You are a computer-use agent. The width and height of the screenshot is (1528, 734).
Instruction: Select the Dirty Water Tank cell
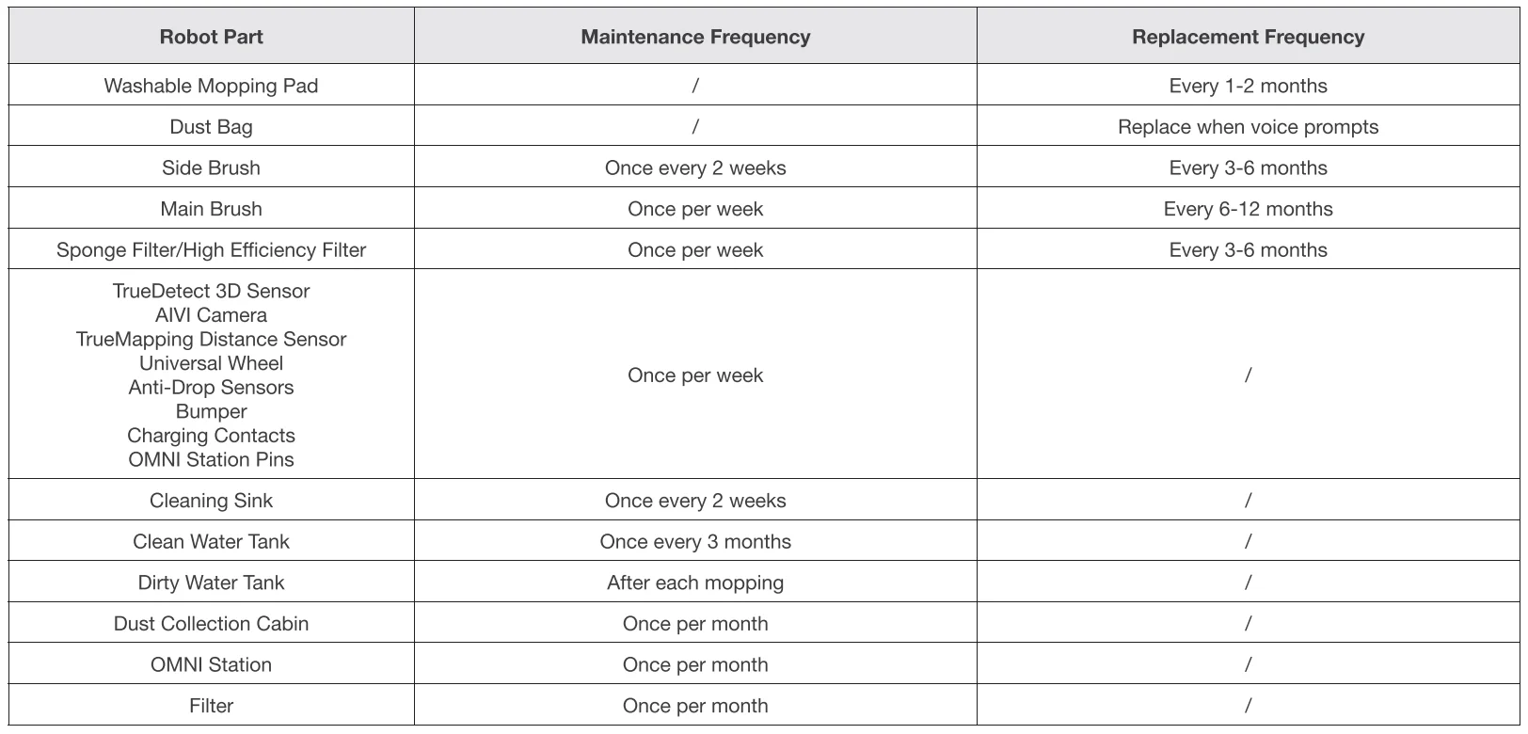tap(211, 582)
